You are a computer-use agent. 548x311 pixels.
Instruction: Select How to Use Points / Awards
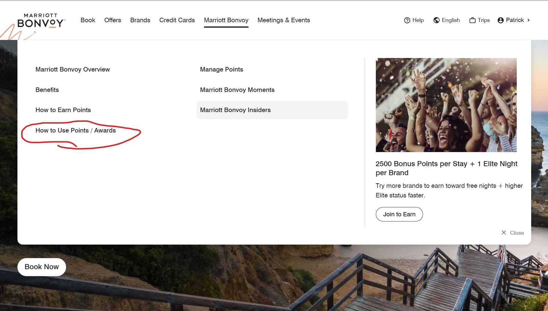coord(76,130)
